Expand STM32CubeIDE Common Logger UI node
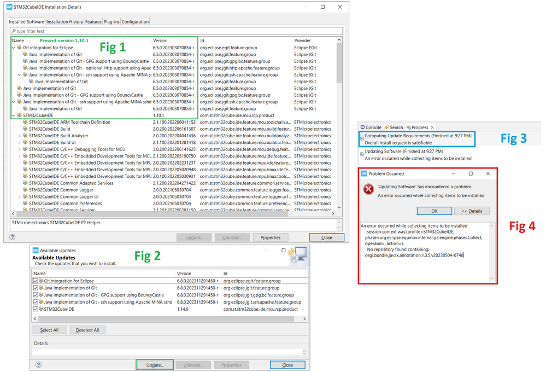The width and height of the screenshot is (546, 372). (x=20, y=196)
